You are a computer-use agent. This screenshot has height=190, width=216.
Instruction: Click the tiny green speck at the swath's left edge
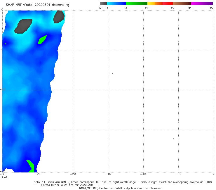[x=5, y=44]
